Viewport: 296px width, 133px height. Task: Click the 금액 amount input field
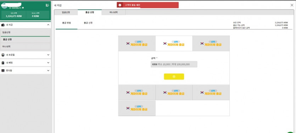pos(174,64)
